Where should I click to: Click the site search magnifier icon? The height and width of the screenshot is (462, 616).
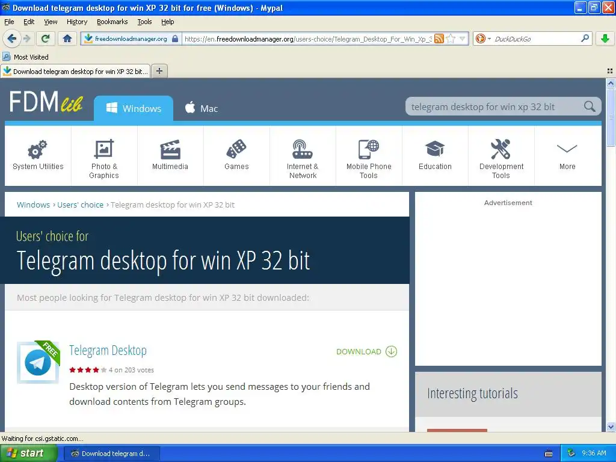tap(590, 106)
